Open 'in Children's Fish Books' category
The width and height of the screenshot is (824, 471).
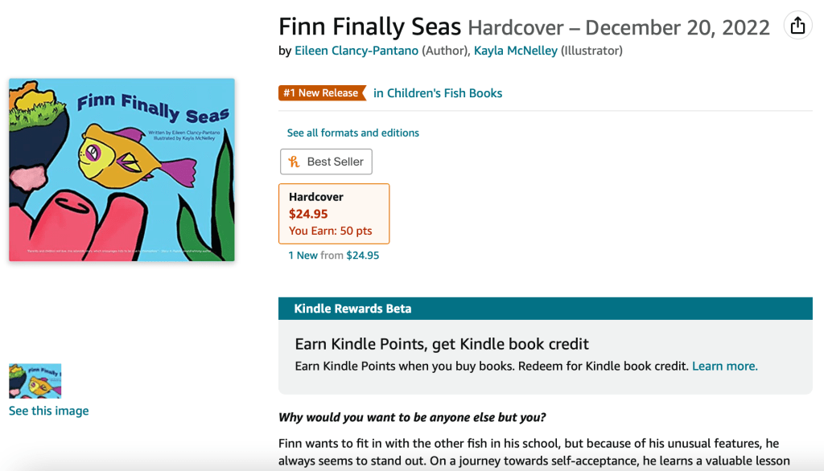438,93
